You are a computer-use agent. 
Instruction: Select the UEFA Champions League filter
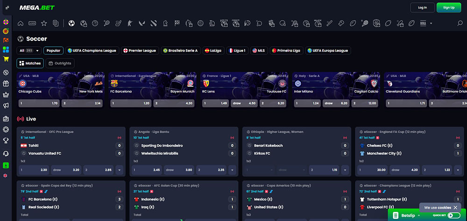click(92, 50)
